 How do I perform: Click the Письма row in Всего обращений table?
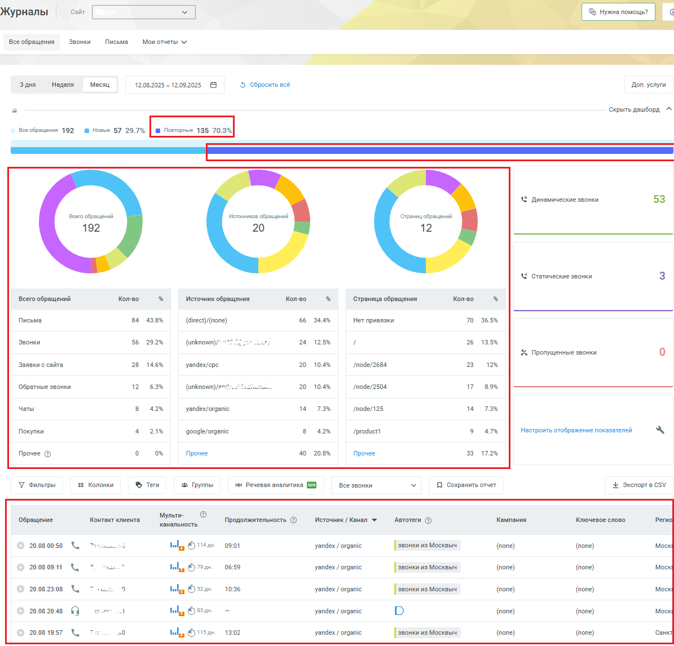91,320
